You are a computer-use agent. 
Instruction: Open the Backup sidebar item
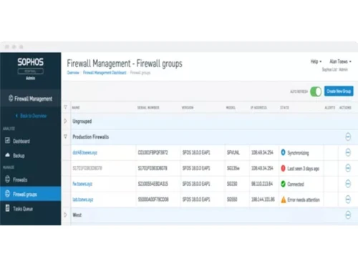point(30,155)
